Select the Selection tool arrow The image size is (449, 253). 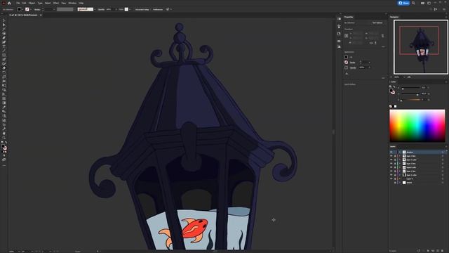pyautogui.click(x=4, y=20)
